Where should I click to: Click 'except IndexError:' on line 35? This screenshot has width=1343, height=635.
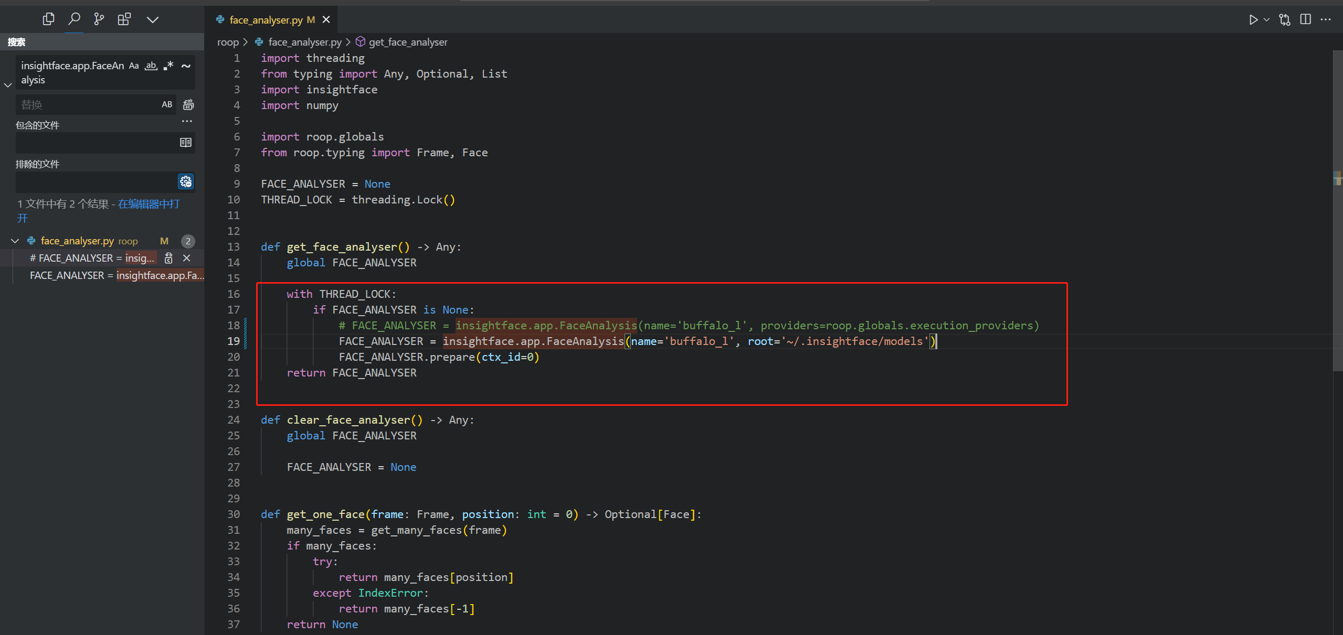tap(371, 593)
